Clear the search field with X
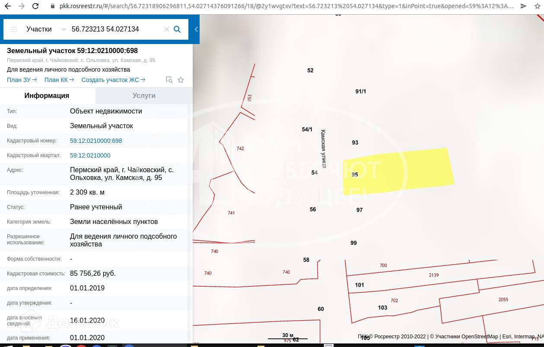This screenshot has height=347, width=544. click(x=166, y=29)
